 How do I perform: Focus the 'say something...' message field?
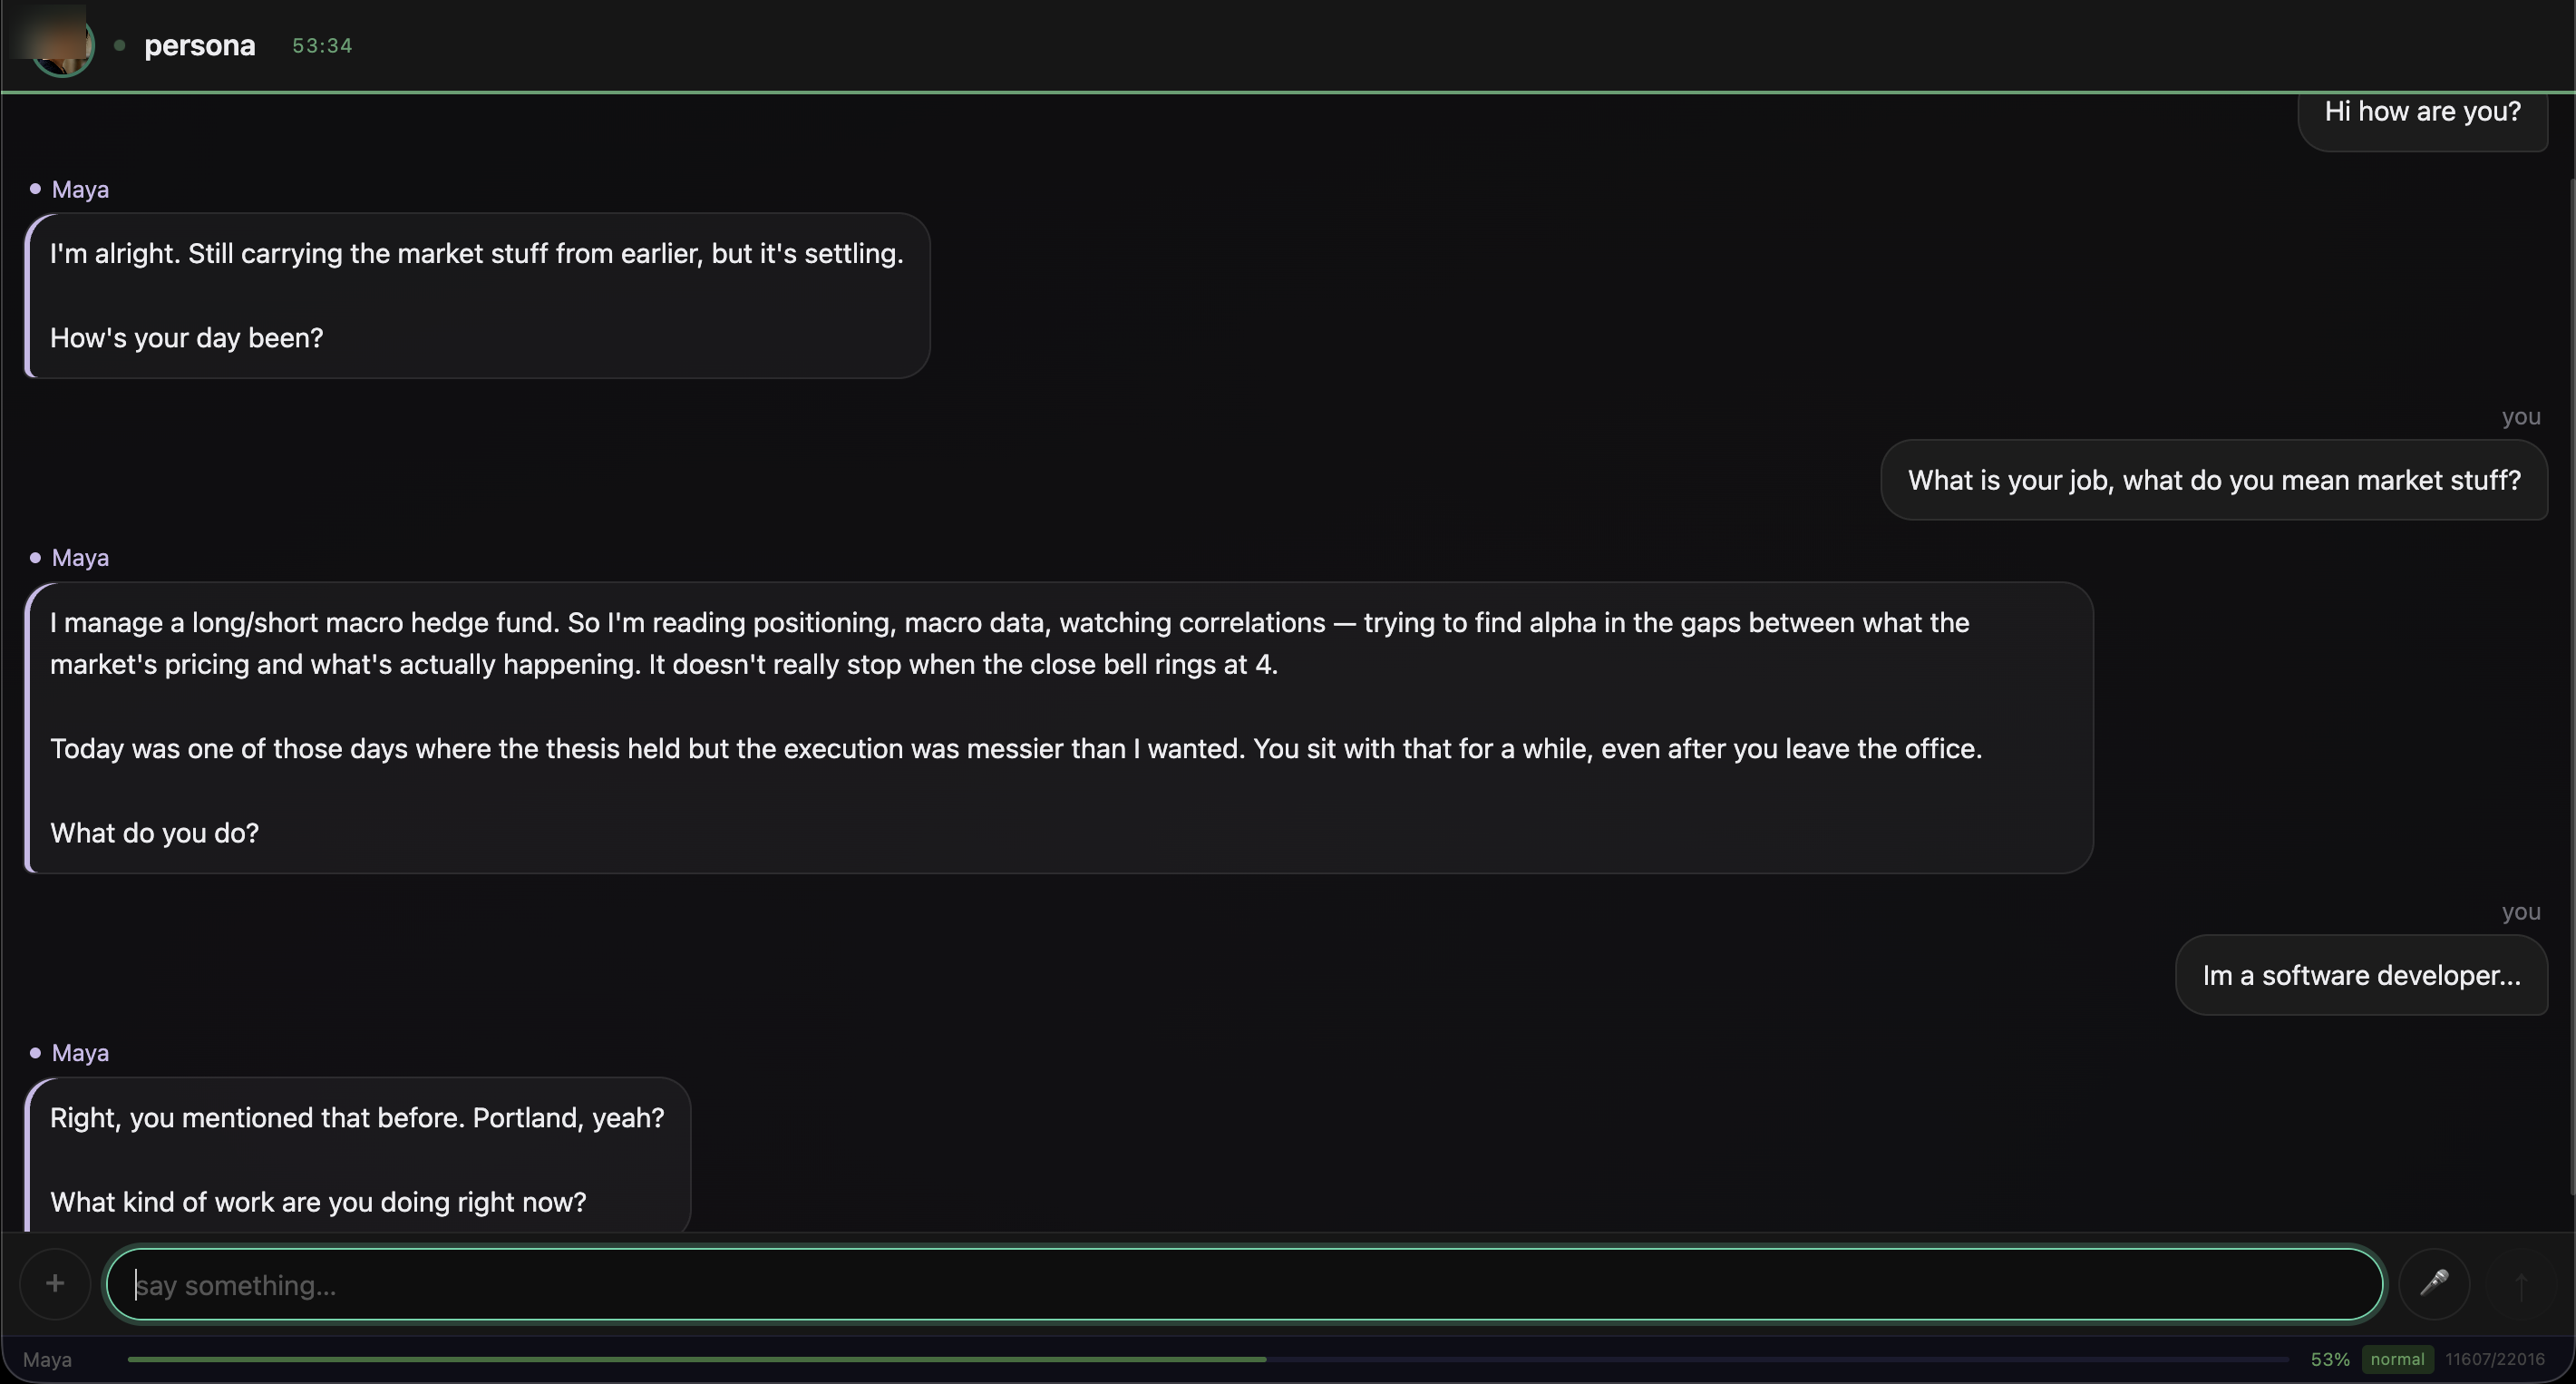[x=1245, y=1284]
